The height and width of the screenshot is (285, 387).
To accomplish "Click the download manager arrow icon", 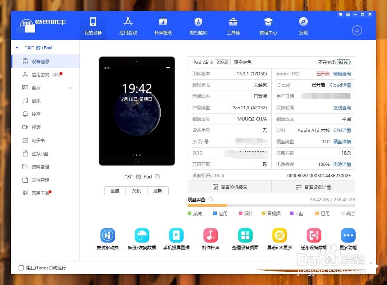I will point(357,30).
